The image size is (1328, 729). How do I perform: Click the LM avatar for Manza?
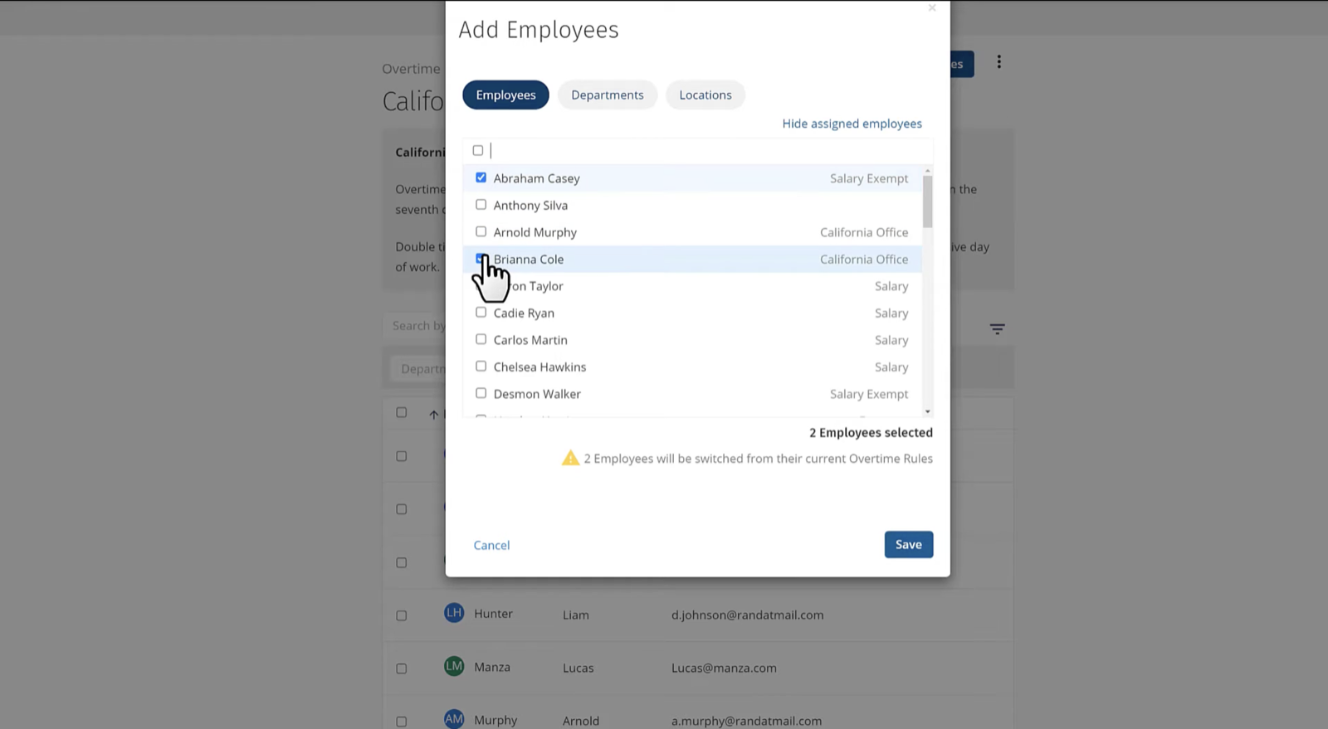(454, 666)
